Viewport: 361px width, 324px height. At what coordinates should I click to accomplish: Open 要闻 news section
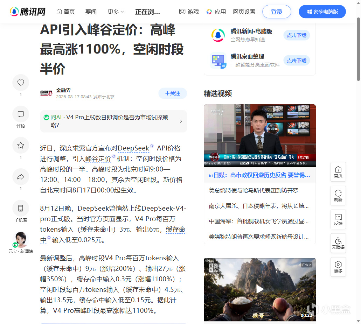tap(91, 12)
